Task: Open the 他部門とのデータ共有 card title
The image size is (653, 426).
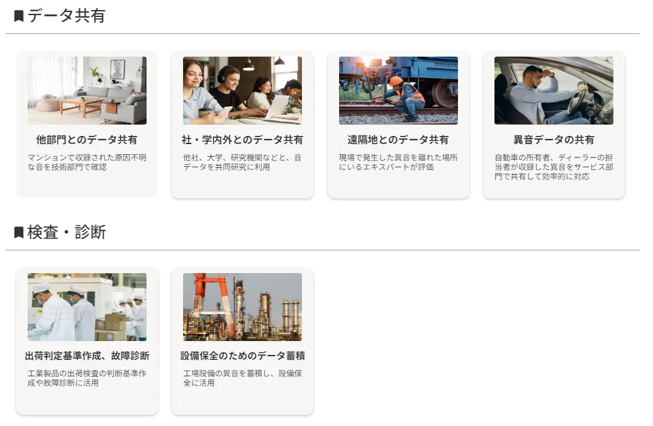Action: [87, 140]
